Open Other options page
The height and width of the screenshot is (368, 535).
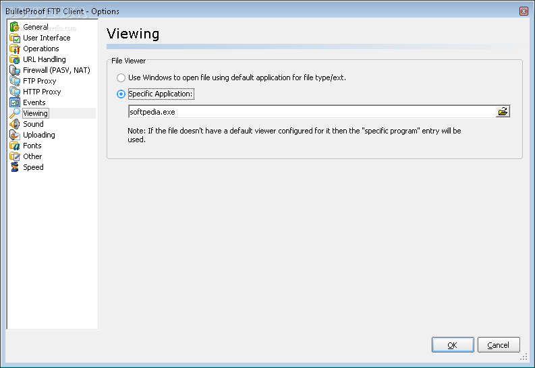[32, 156]
